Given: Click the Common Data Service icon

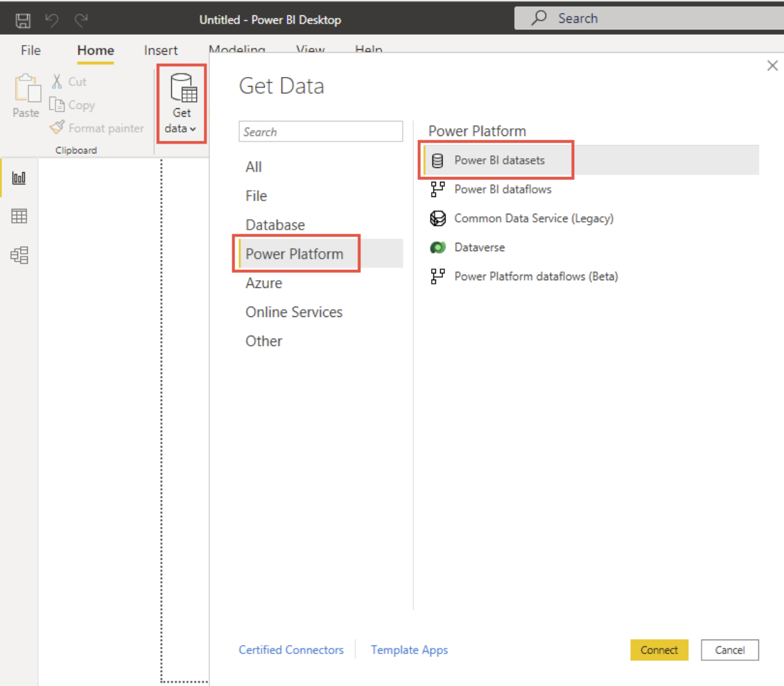Looking at the screenshot, I should (437, 218).
